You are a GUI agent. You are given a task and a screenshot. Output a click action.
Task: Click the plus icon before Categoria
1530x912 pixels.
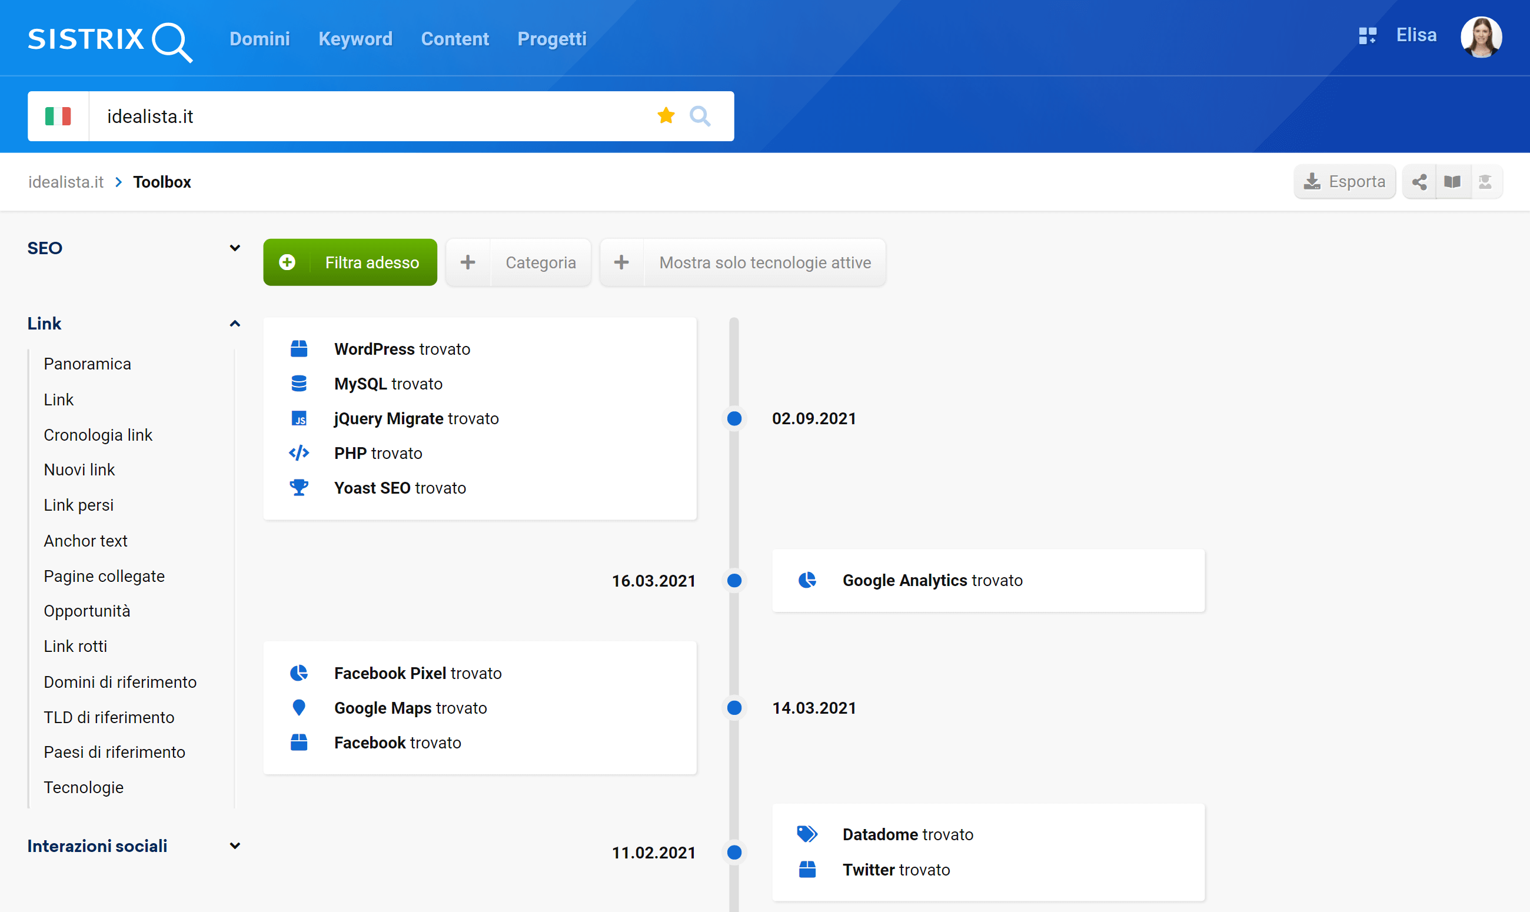pos(468,262)
